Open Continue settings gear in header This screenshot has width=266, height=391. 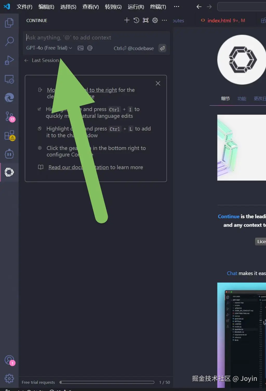tap(155, 20)
